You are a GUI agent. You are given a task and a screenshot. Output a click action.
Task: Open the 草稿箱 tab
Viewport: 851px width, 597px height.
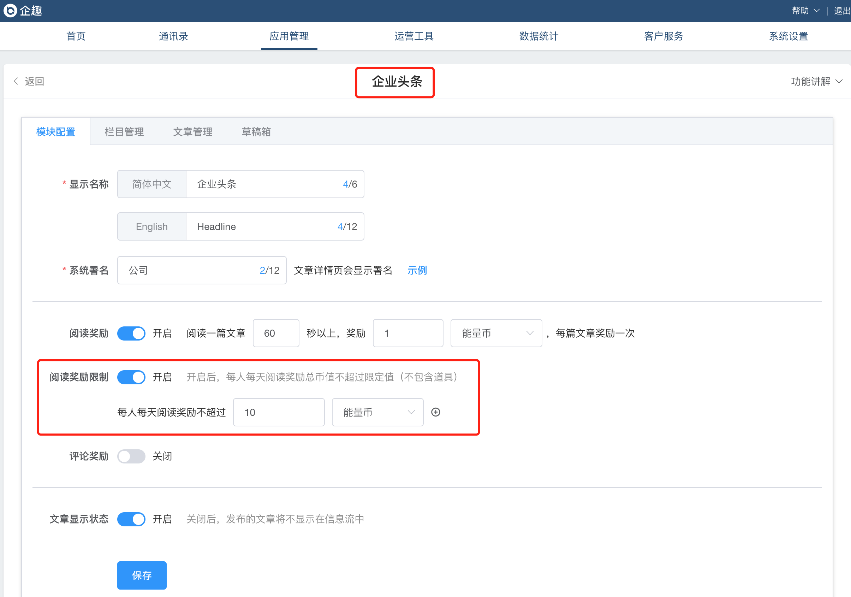[x=256, y=132]
